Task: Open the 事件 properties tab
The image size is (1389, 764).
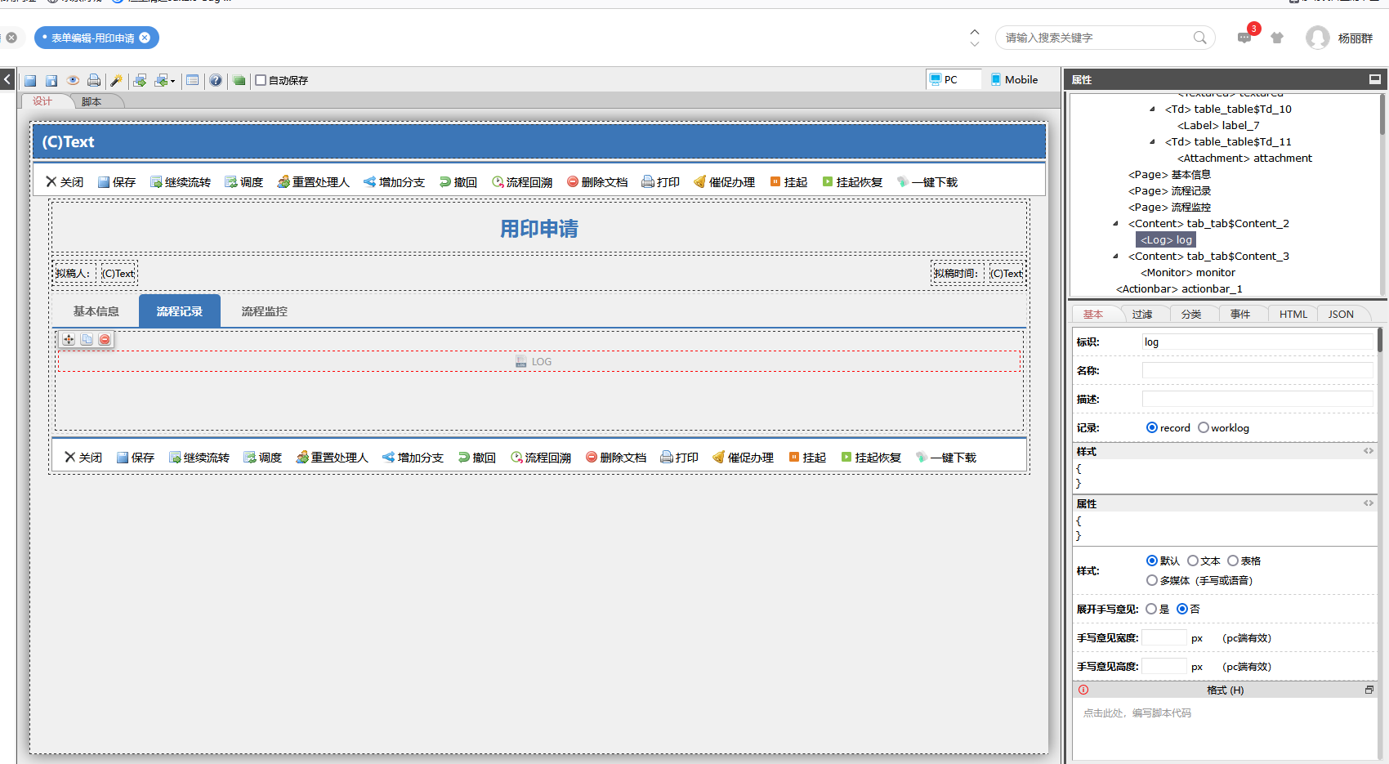Action: 1240,314
